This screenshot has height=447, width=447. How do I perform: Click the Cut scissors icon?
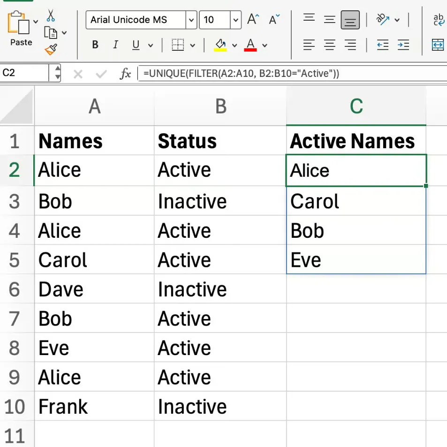[x=51, y=15]
